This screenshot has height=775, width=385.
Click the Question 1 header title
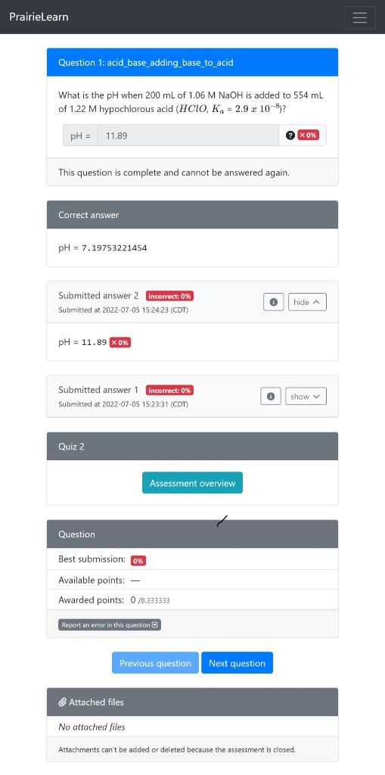146,63
